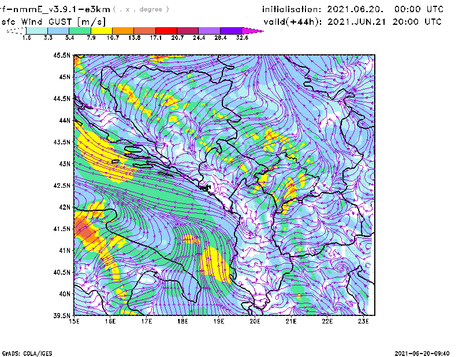Click the 23E longitude label
The height and width of the screenshot is (357, 462).
point(363,321)
